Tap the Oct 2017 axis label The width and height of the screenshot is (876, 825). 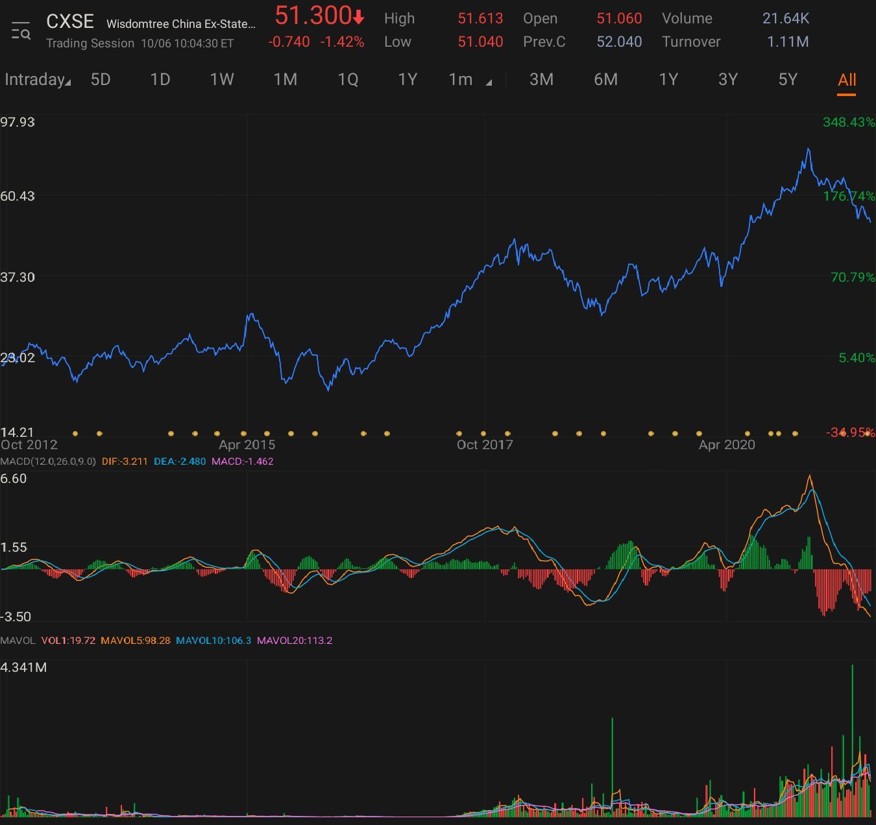click(x=485, y=445)
